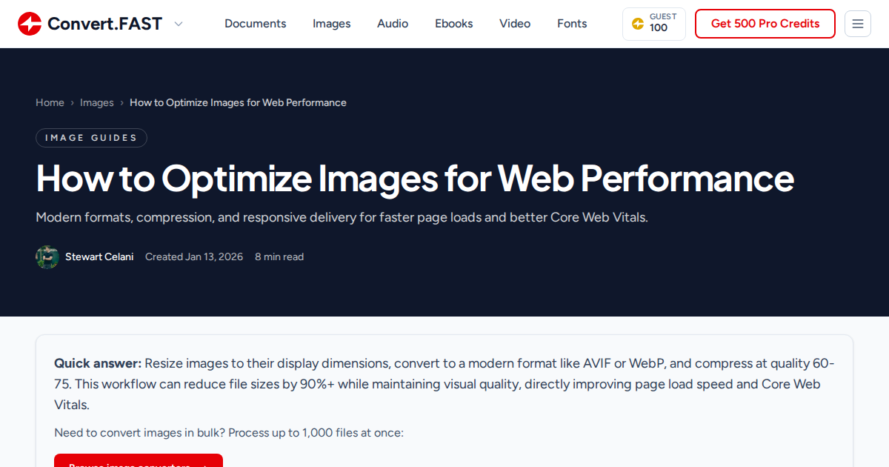Expand the dropdown chevron beside Convert.FAST
Screen dimensions: 889x467
coord(178,24)
